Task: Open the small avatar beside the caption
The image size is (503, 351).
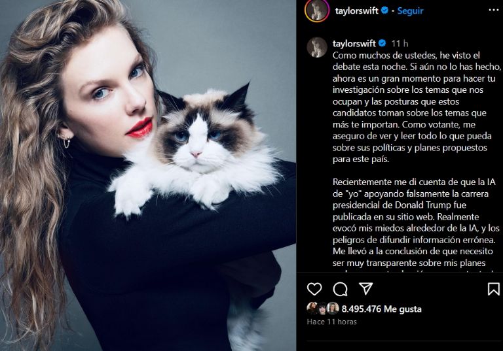Action: pos(317,48)
